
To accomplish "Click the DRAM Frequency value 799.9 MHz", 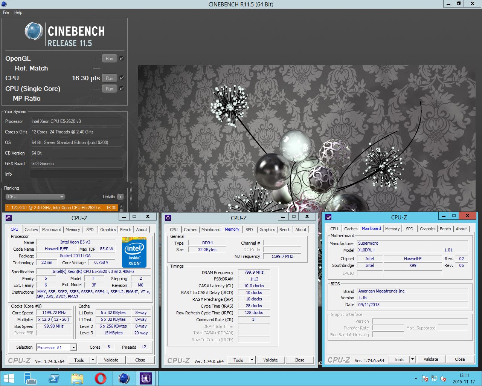I will click(x=254, y=272).
